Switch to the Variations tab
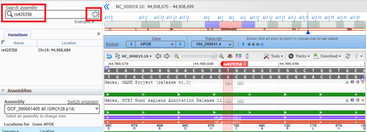The height and width of the screenshot is (132, 367). pyautogui.click(x=18, y=35)
